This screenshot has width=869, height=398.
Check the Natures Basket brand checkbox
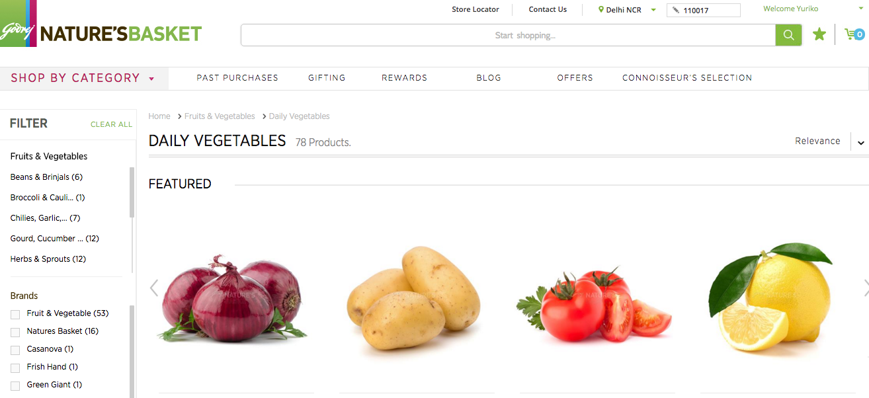coord(15,331)
